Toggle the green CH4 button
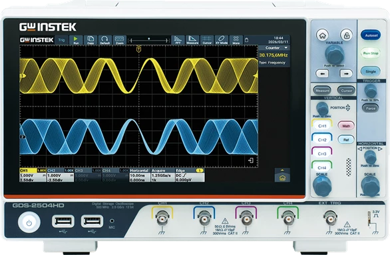Viewport: 390px width, 255px height. click(322, 166)
